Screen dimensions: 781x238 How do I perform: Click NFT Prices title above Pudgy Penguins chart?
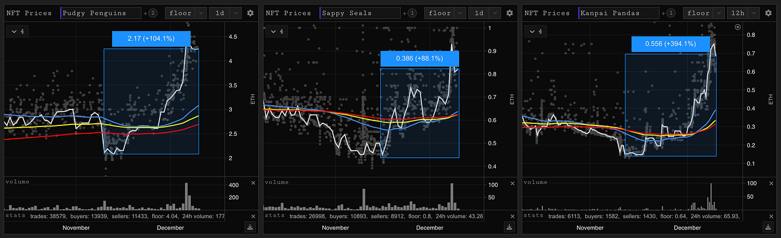[x=30, y=13]
